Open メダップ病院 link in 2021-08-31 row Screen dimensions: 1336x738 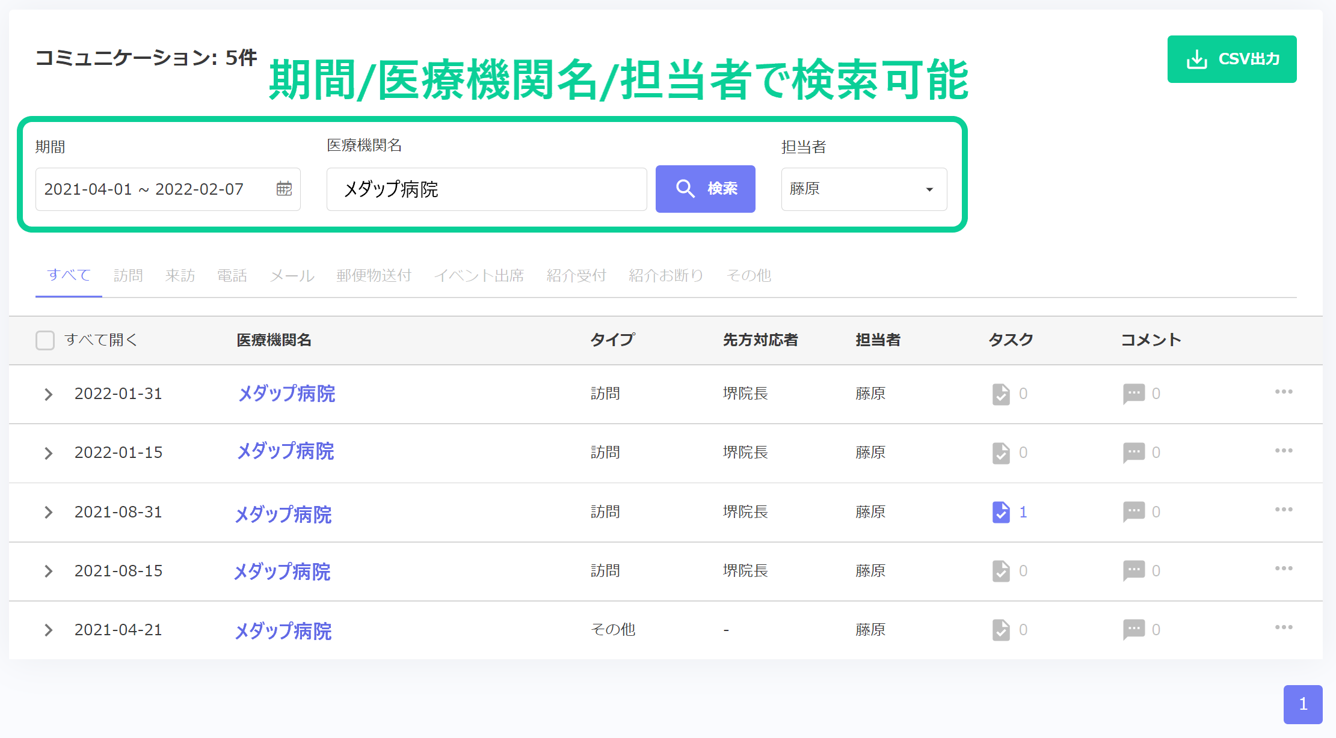pyautogui.click(x=283, y=514)
